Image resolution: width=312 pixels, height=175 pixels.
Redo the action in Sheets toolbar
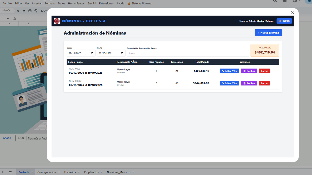[24, 11]
